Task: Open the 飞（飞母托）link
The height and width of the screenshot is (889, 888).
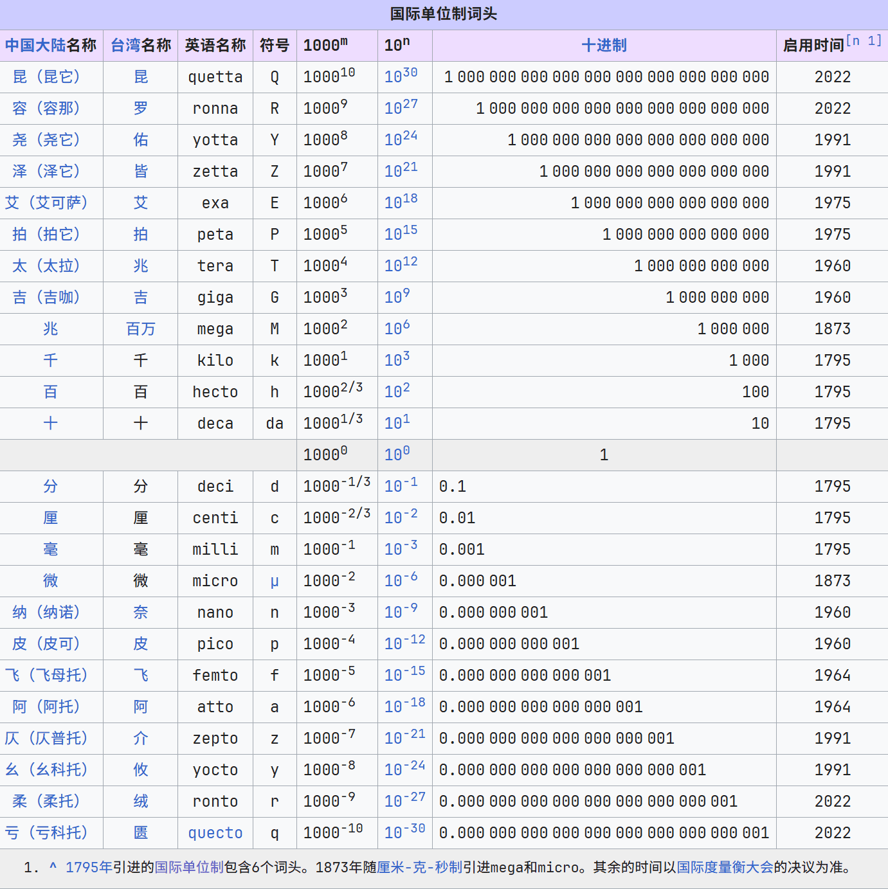Action: (46, 676)
